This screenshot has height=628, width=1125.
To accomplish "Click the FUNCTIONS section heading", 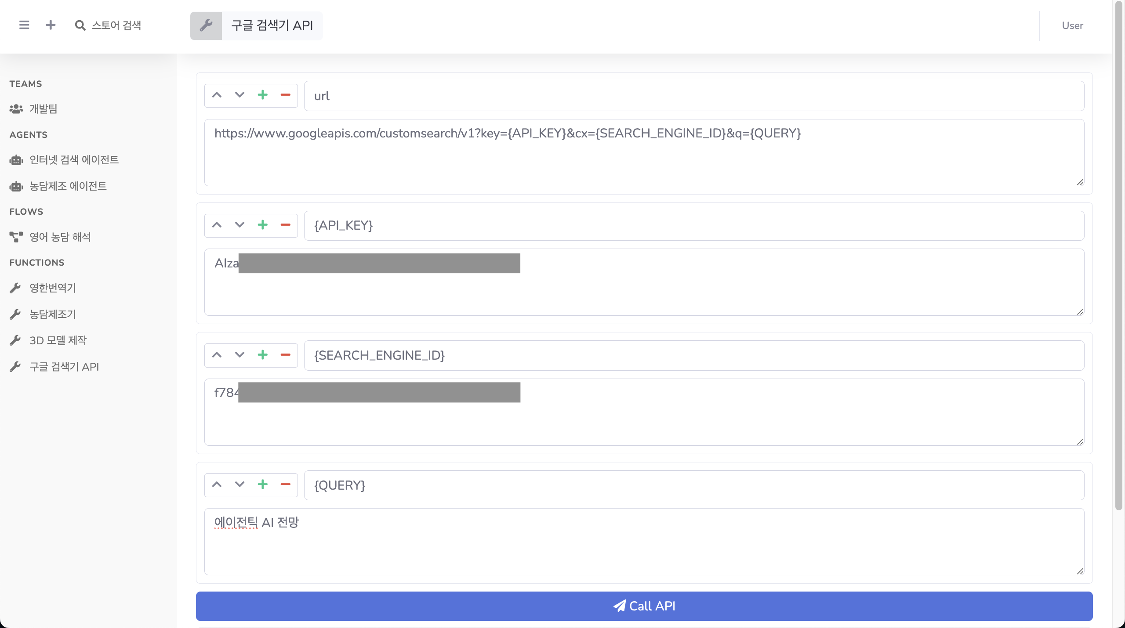I will (37, 263).
